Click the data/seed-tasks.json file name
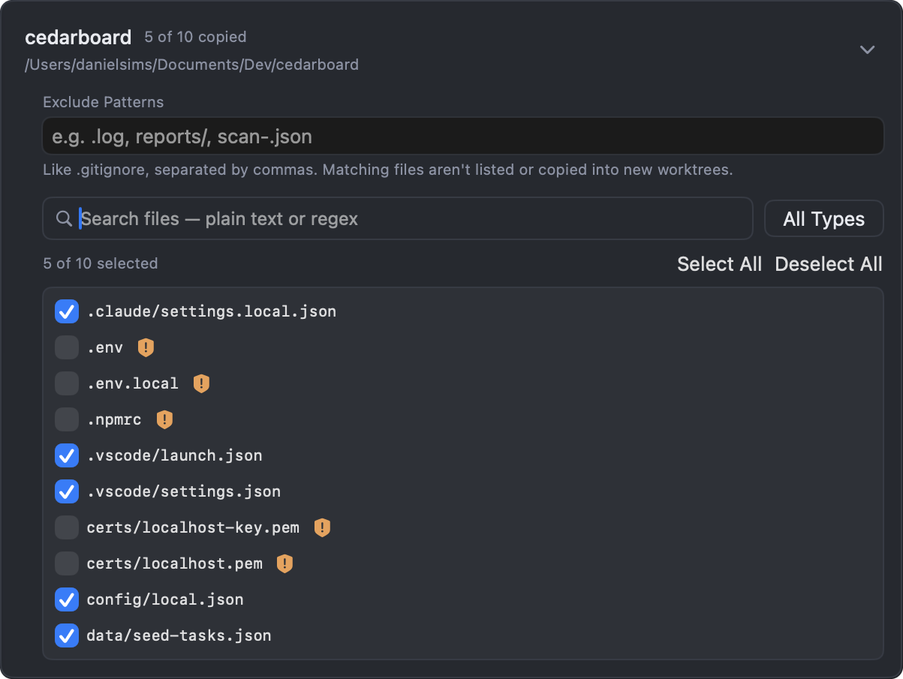 click(x=179, y=635)
